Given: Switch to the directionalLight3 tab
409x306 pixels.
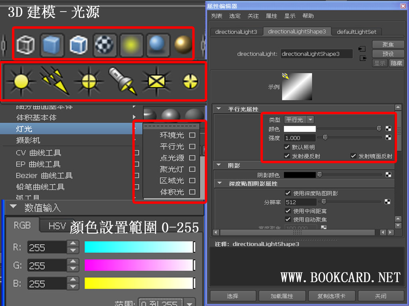Looking at the screenshot, I should pyautogui.click(x=236, y=31).
